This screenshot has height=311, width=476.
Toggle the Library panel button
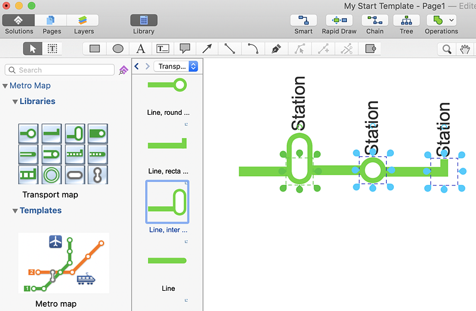click(x=144, y=20)
